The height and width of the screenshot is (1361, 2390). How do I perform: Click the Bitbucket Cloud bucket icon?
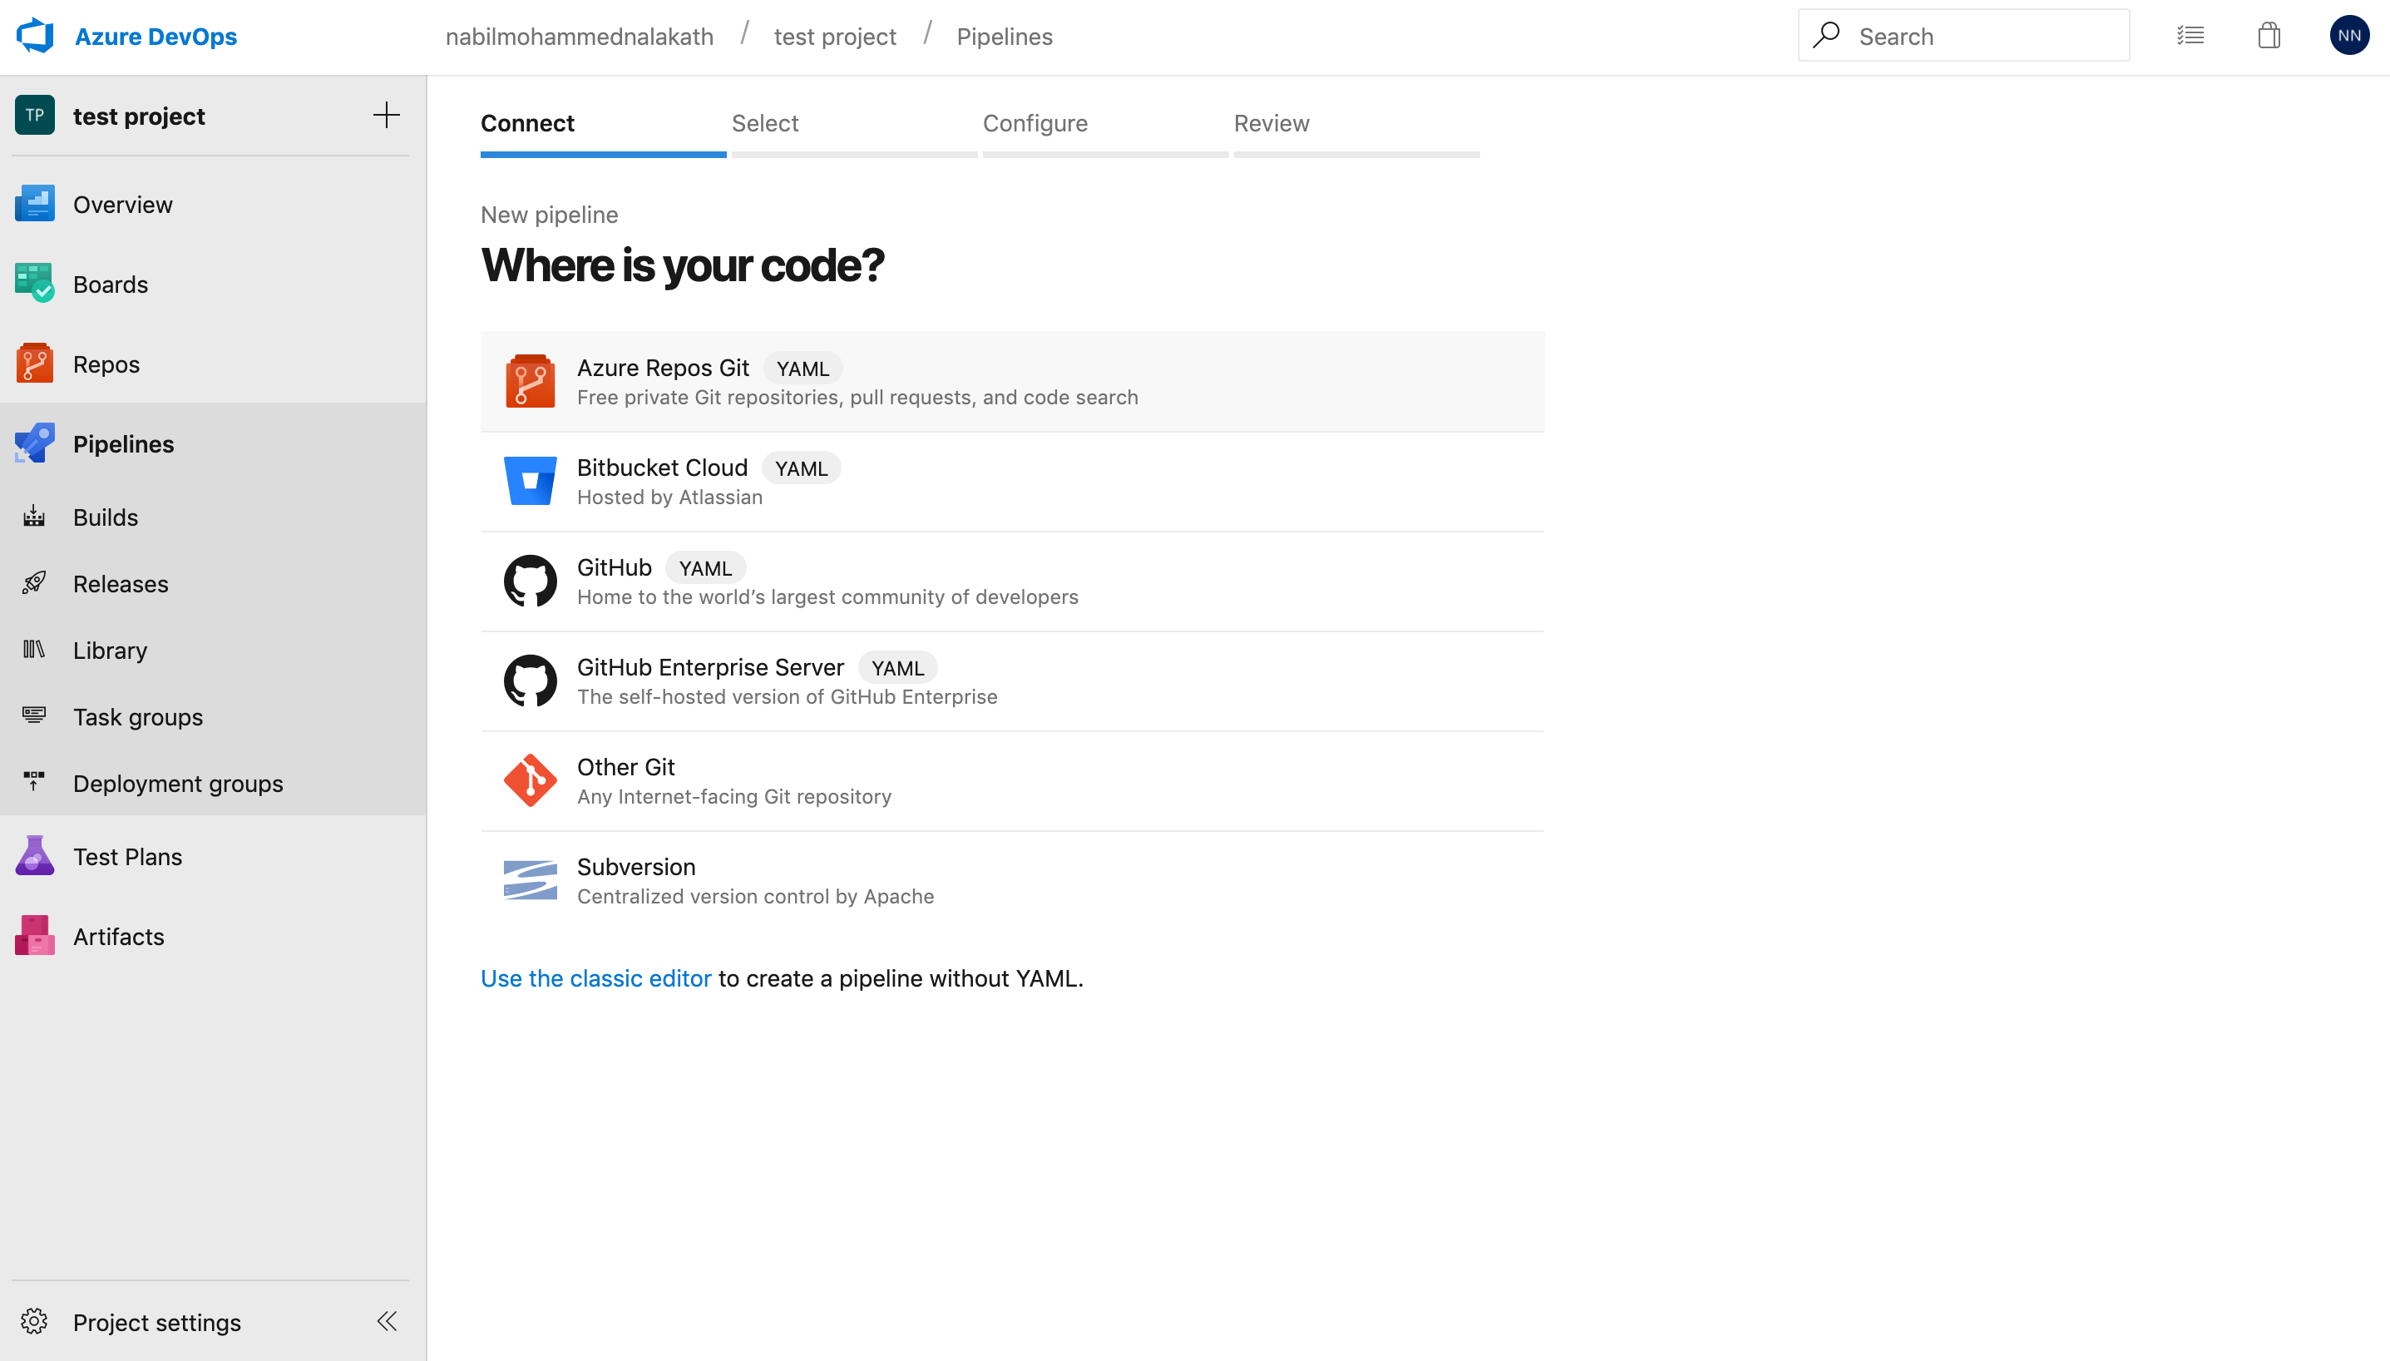coord(530,481)
